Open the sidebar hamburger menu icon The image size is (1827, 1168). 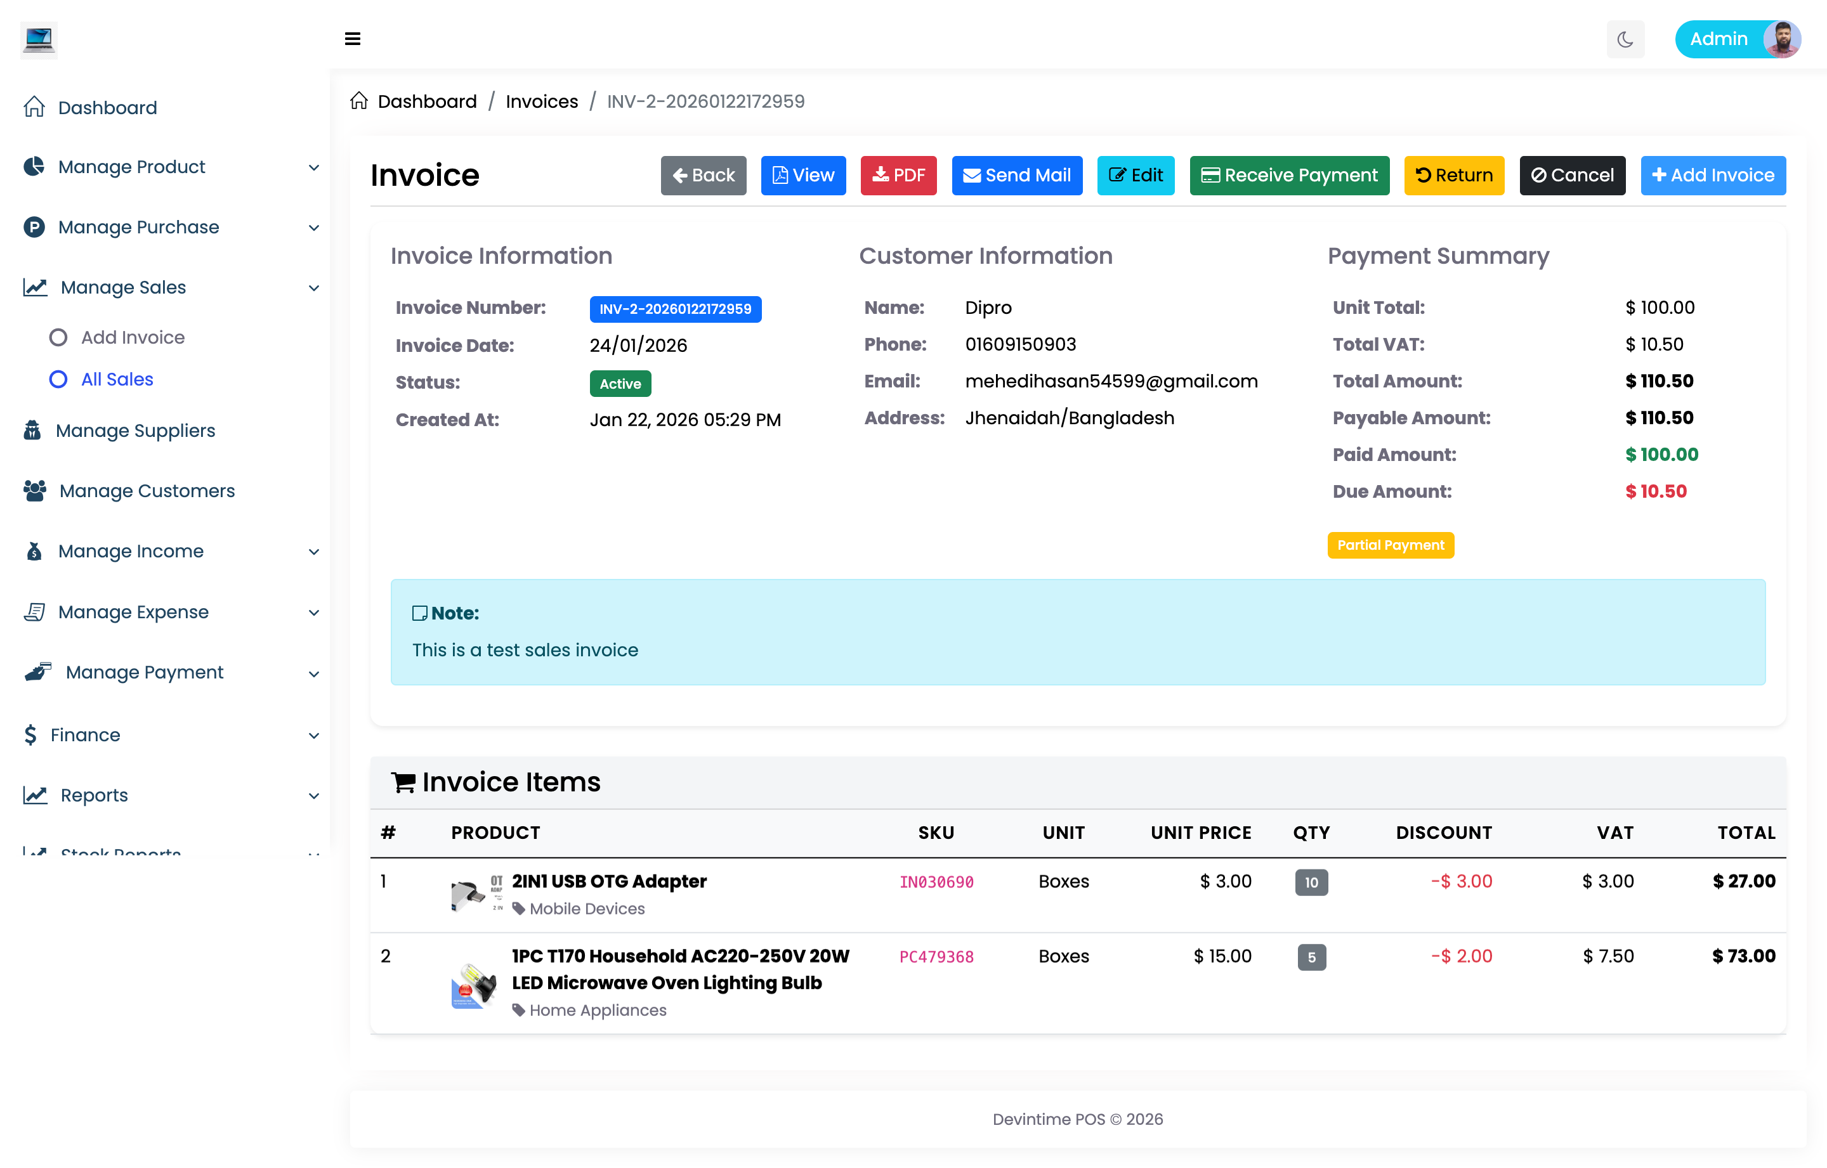(353, 39)
